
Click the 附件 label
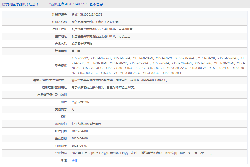64,102
